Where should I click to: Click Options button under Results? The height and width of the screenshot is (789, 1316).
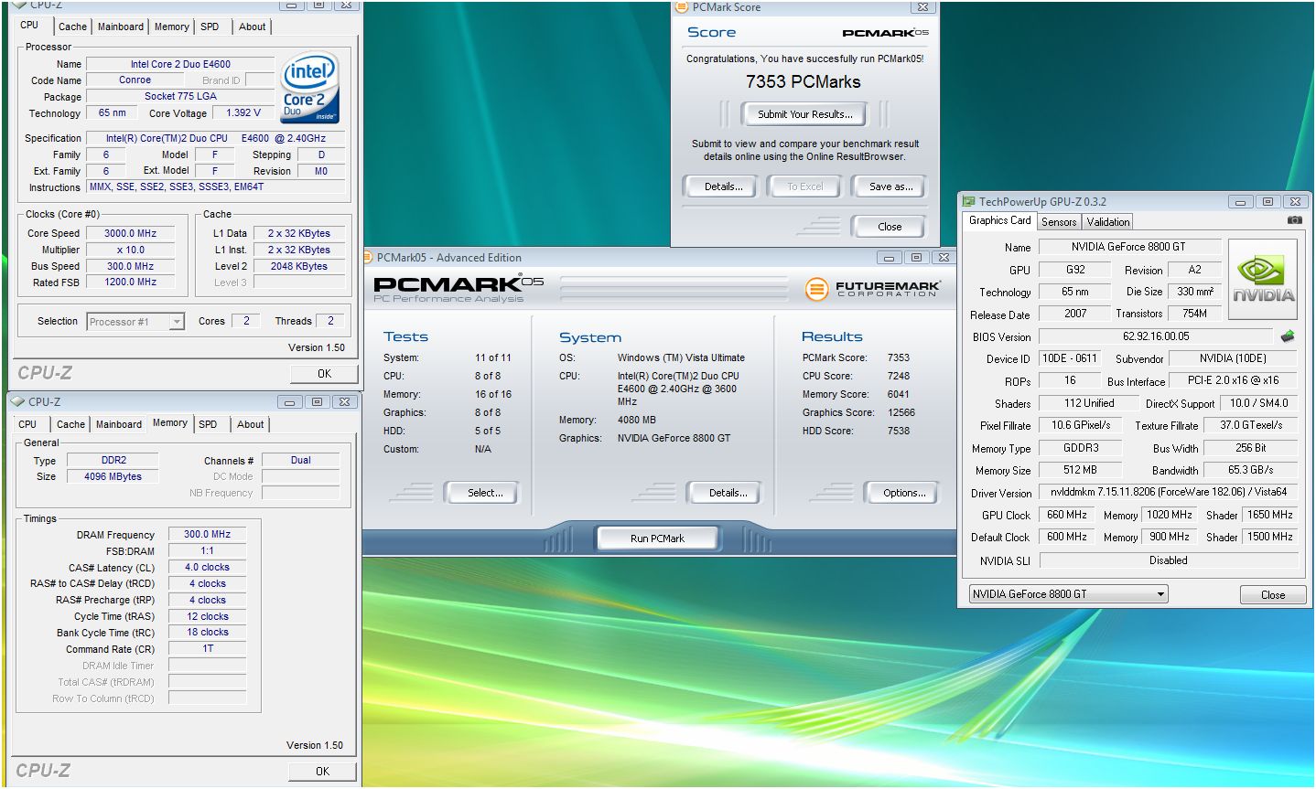pos(904,493)
